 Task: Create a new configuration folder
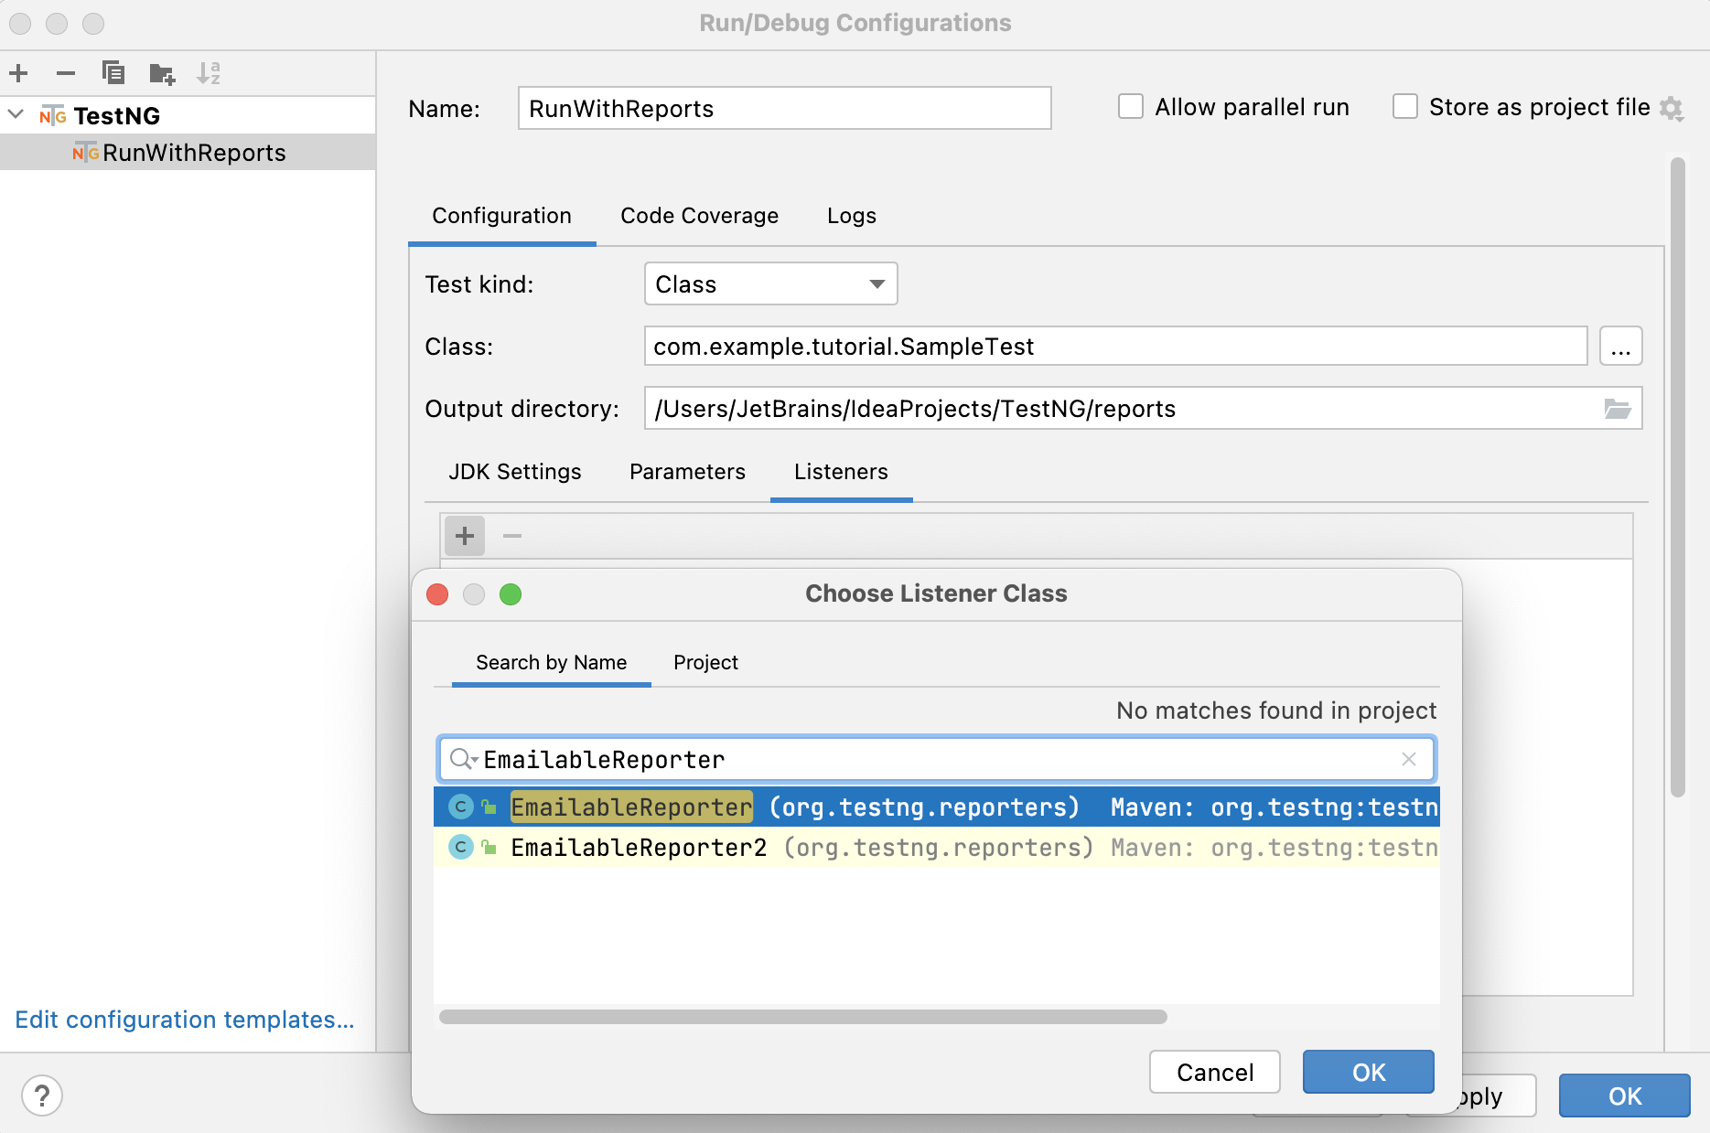(162, 73)
